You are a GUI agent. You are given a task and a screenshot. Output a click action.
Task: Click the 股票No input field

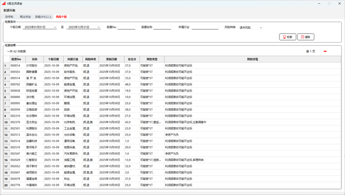[126, 27]
